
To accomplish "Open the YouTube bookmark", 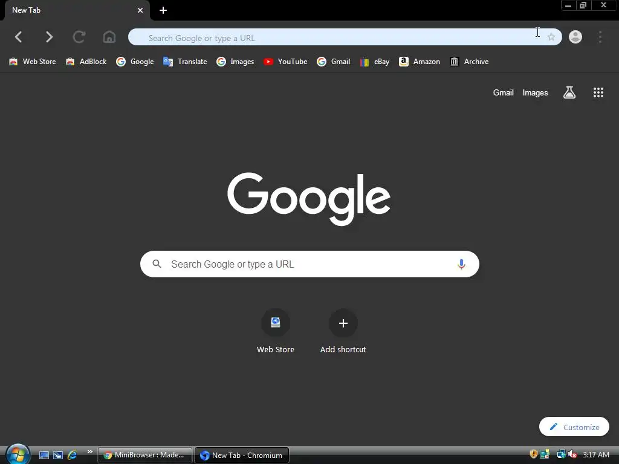I will coord(285,62).
